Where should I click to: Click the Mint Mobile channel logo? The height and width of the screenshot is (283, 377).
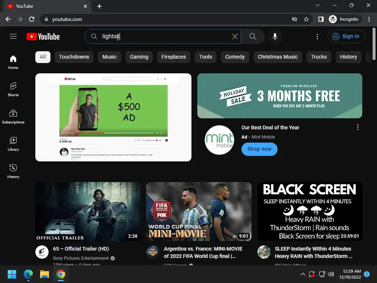(219, 140)
